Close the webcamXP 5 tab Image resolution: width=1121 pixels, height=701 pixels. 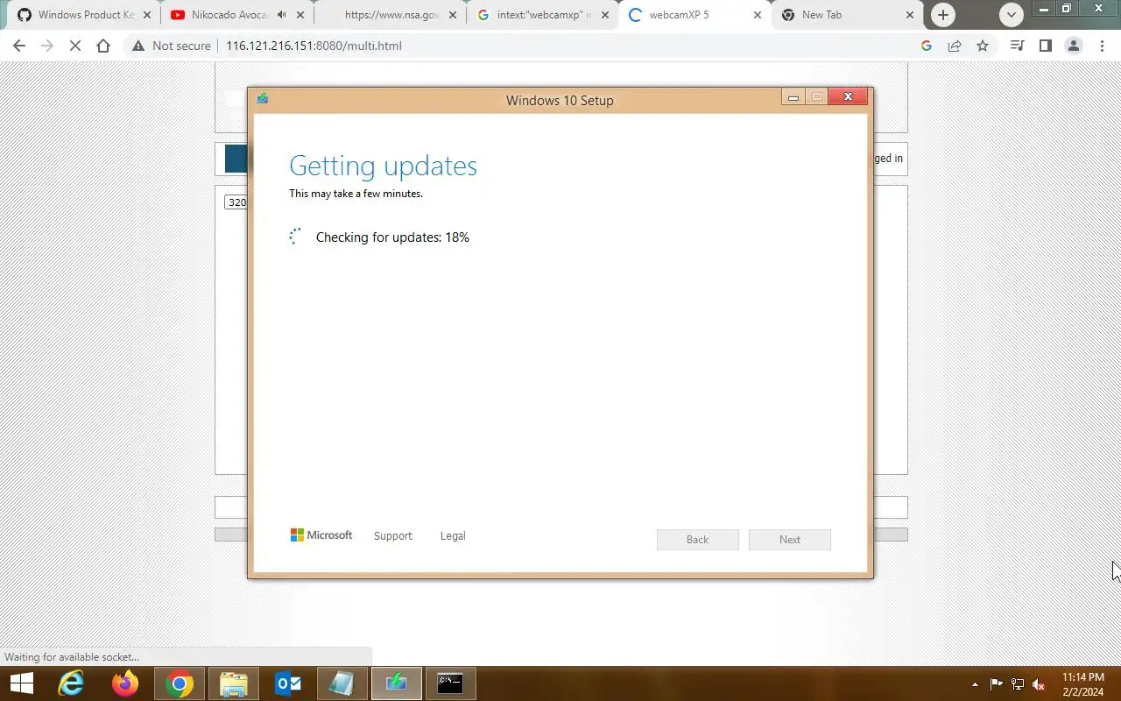[x=758, y=15]
